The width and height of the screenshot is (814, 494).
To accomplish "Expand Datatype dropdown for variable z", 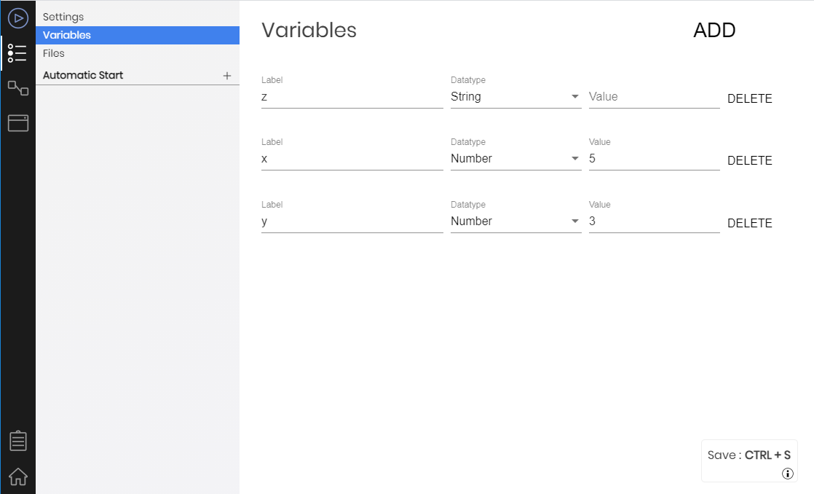I will [515, 97].
